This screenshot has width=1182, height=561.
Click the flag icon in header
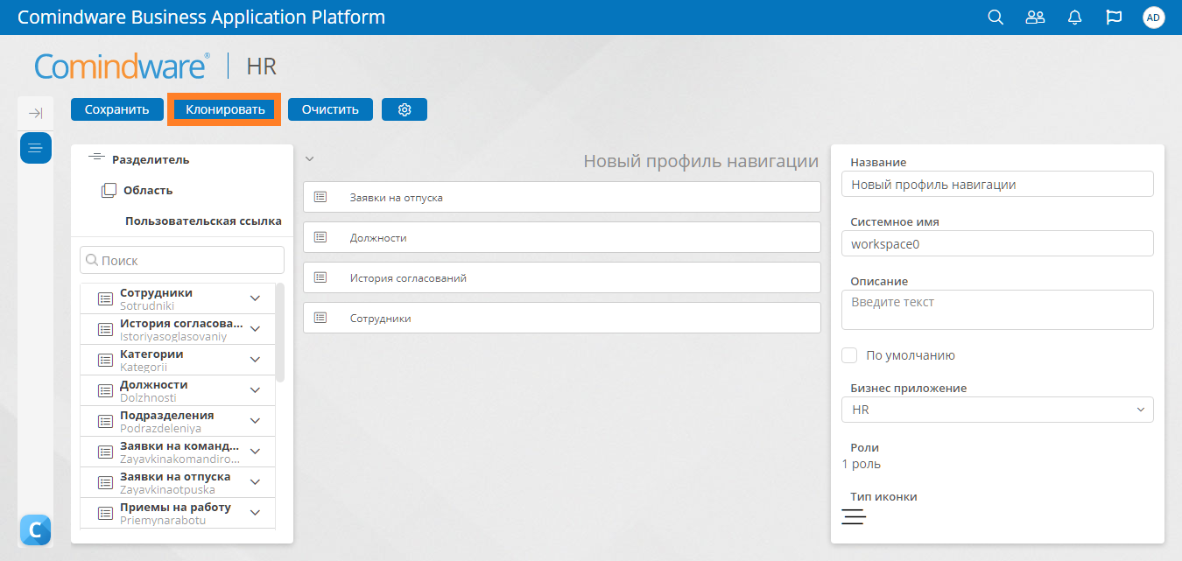pos(1115,18)
